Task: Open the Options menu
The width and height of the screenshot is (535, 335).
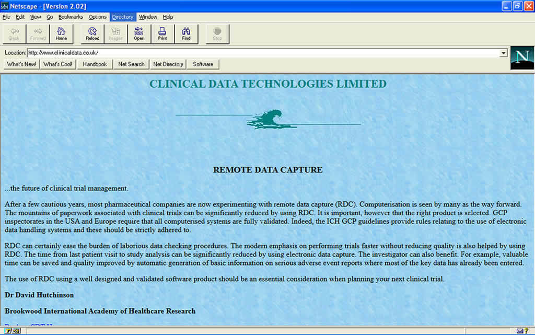Action: click(97, 17)
